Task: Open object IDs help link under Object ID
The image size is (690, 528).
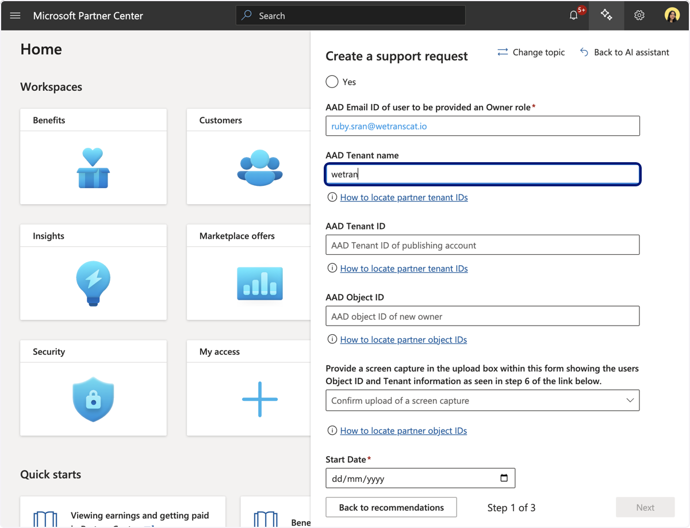Action: (403, 340)
